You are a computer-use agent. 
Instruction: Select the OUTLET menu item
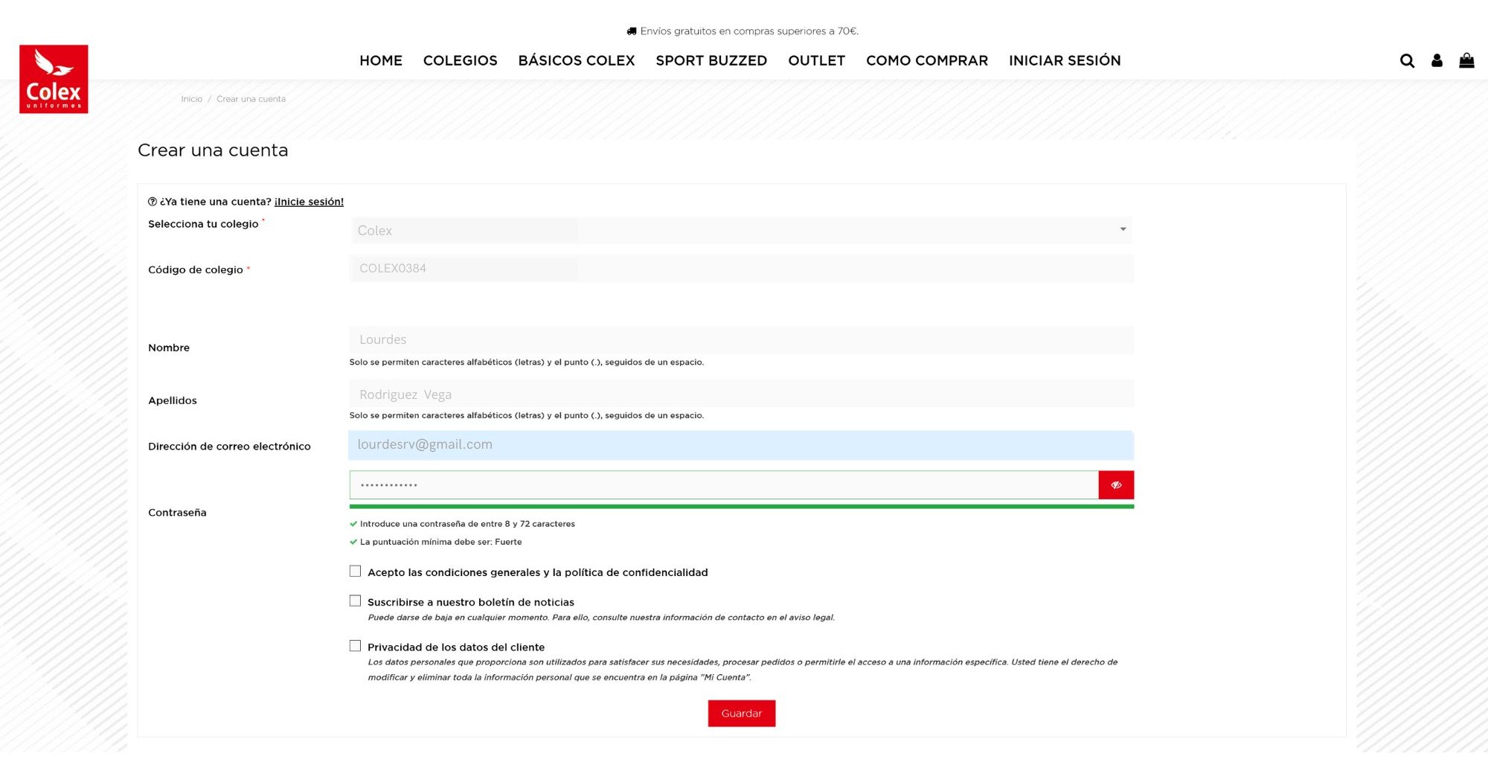pyautogui.click(x=816, y=61)
